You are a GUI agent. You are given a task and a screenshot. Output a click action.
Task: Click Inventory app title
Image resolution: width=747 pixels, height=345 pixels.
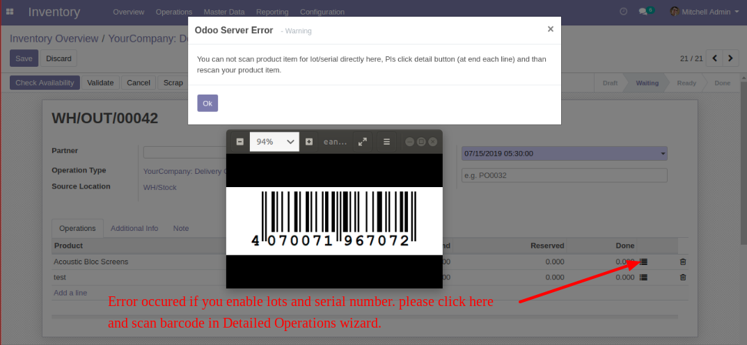coord(54,12)
